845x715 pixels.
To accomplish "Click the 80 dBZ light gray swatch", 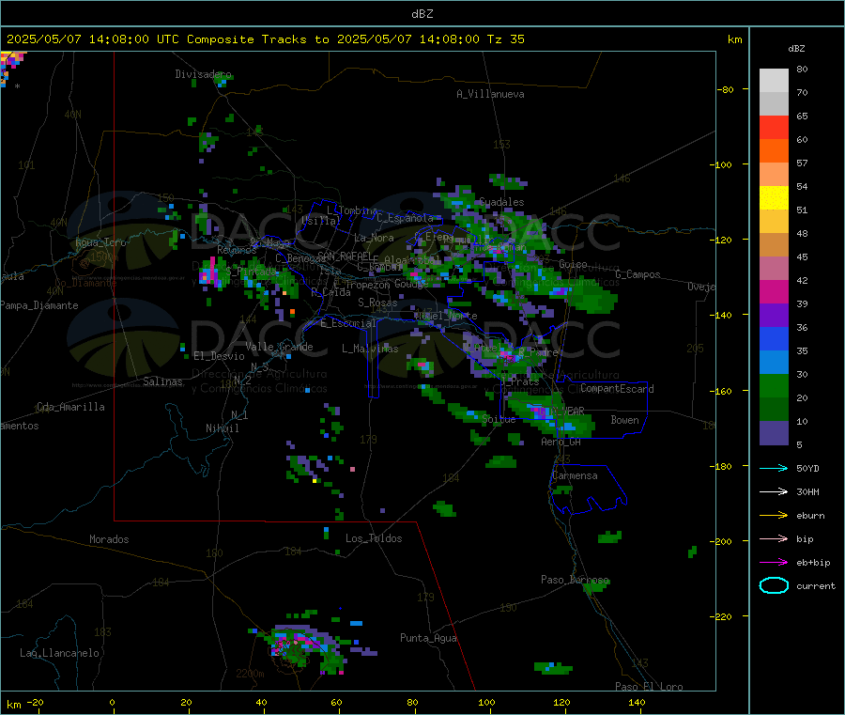I will (774, 81).
